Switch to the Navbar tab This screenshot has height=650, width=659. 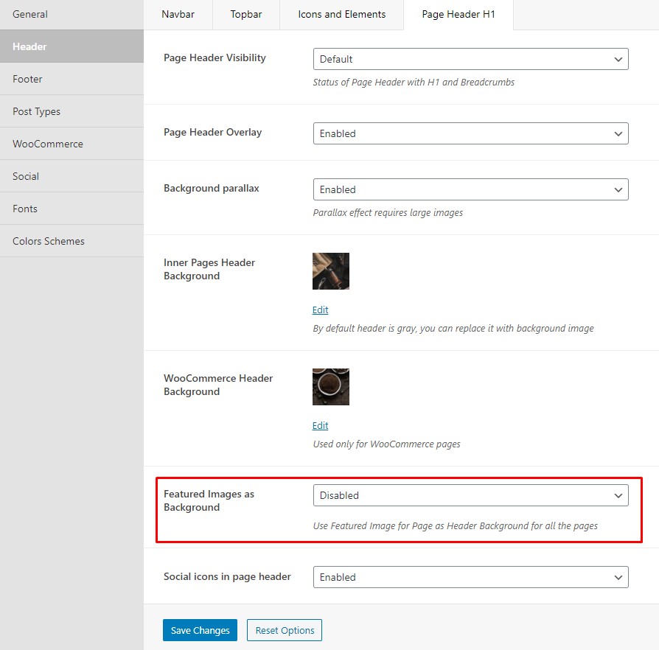tap(178, 15)
